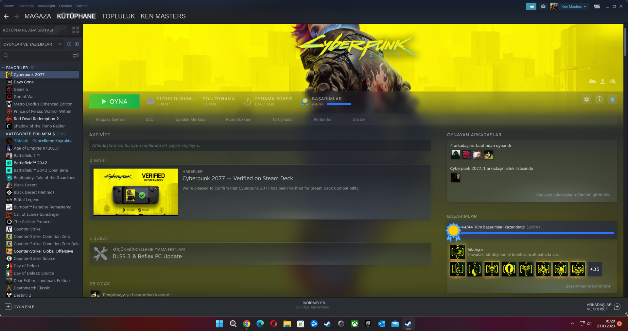Open Topluluk Merkezi link
This screenshot has height=331, width=628.
coord(189,120)
